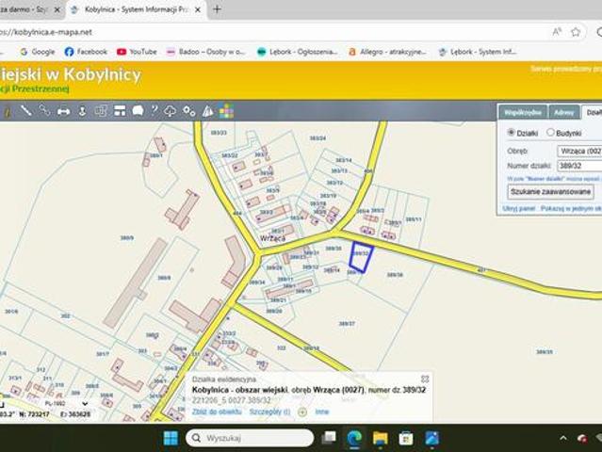
Task: Select the Budynki radio button
Action: click(x=550, y=133)
